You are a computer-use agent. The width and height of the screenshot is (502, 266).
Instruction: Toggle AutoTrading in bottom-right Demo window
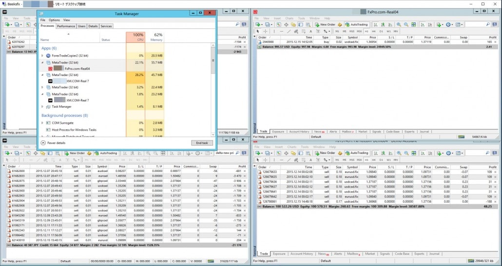tap(356, 153)
